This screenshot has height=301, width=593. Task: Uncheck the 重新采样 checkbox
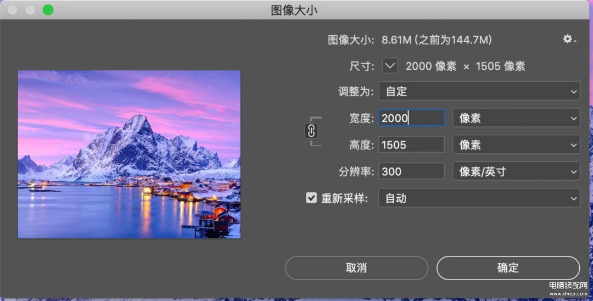311,198
